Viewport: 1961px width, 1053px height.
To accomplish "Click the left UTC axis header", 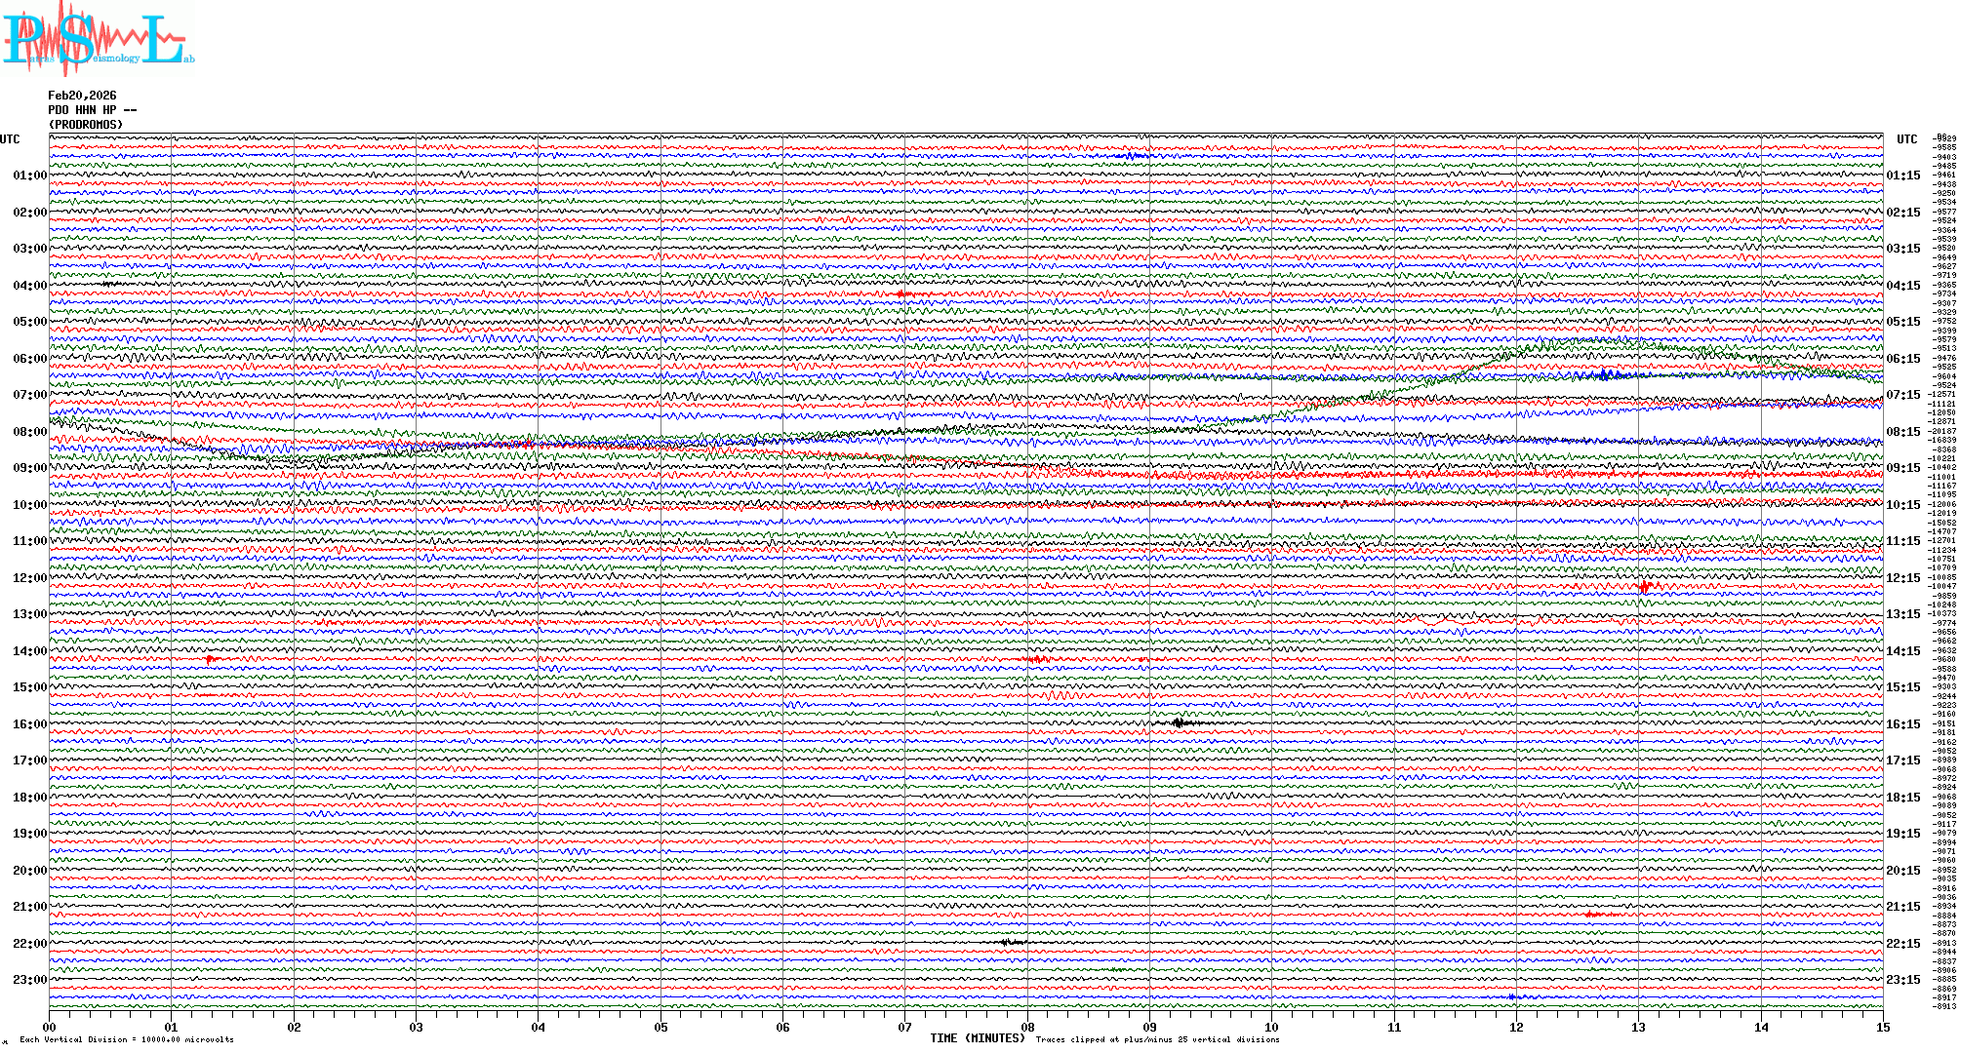I will coord(10,139).
